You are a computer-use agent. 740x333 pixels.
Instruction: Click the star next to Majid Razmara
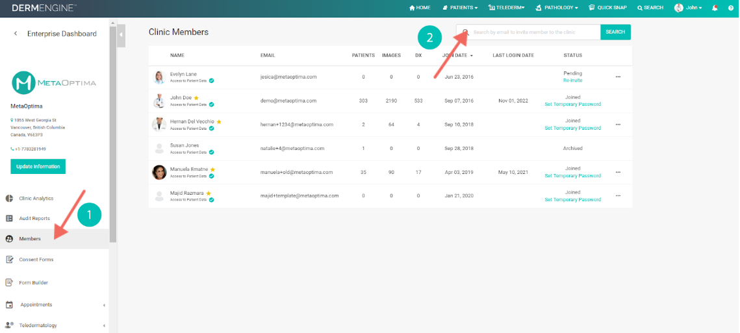209,193
